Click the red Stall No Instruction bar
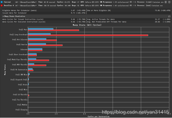172x118 pixels. coord(31,70)
